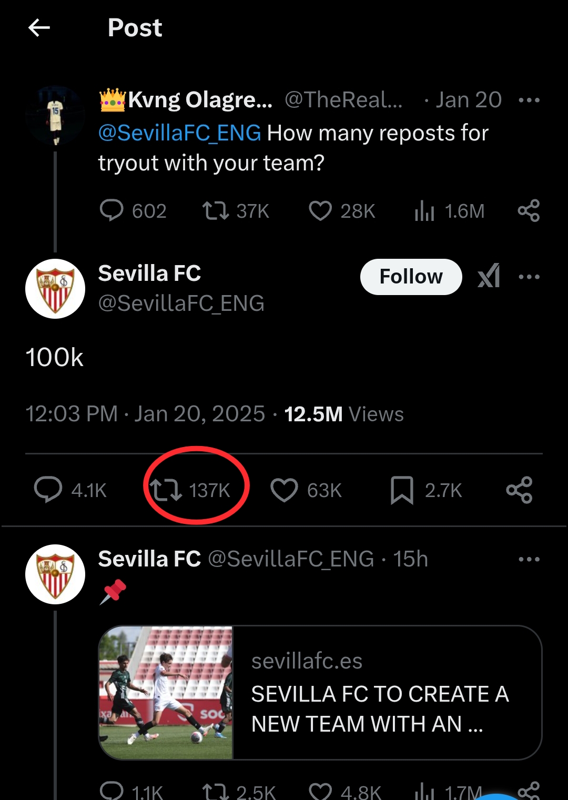The height and width of the screenshot is (800, 568).
Task: Bookmark the Sevilla FC 100k post
Action: [402, 490]
